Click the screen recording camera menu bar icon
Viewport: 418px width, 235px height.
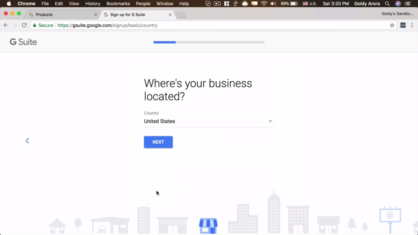217,4
